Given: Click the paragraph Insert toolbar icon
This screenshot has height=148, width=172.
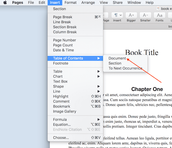Looking at the screenshot, I should coord(117,15).
